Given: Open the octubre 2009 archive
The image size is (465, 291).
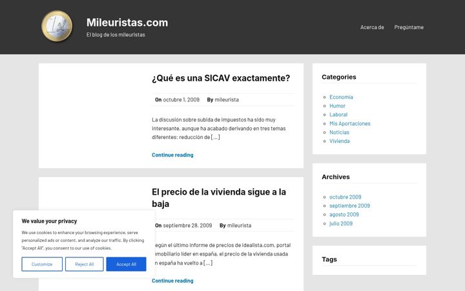Looking at the screenshot, I should coord(345,197).
